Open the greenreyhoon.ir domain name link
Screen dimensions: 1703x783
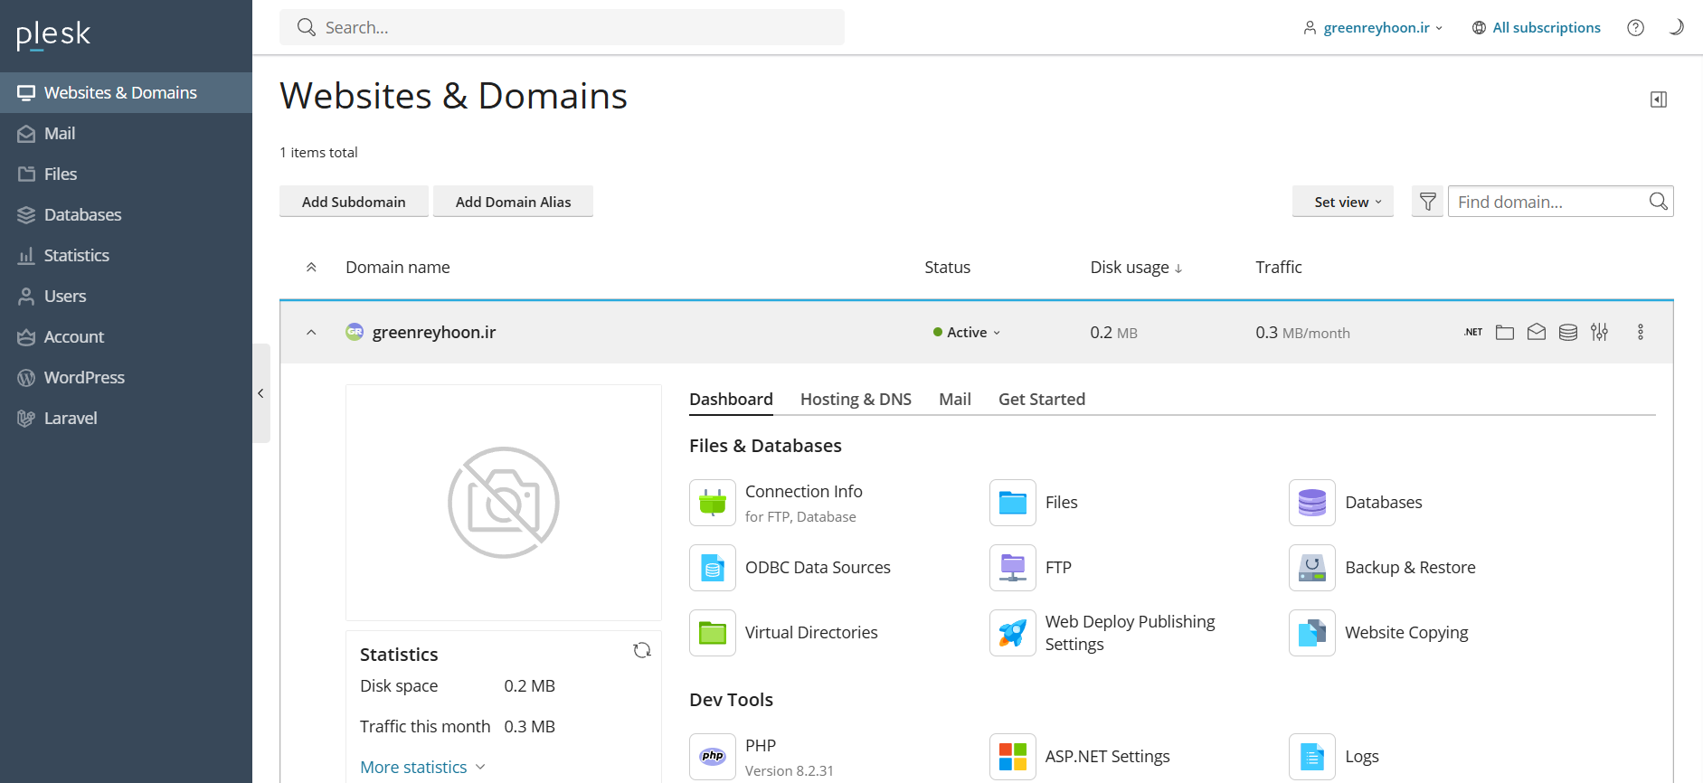coord(434,332)
